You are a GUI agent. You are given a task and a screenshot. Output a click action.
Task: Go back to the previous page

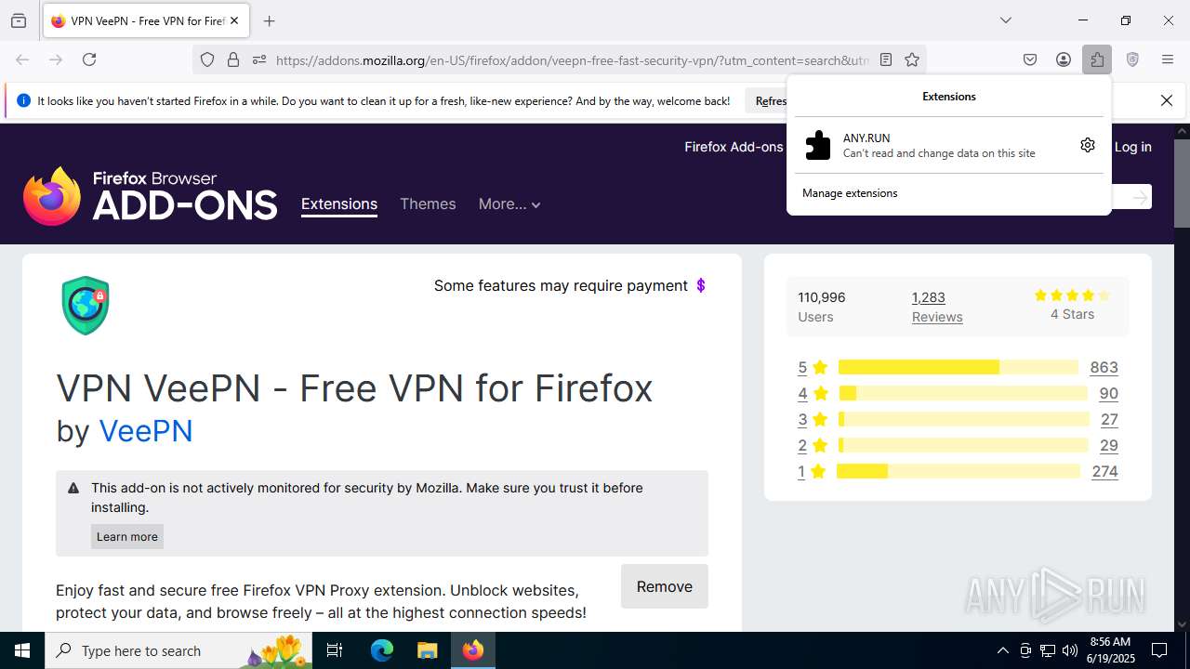coord(22,59)
